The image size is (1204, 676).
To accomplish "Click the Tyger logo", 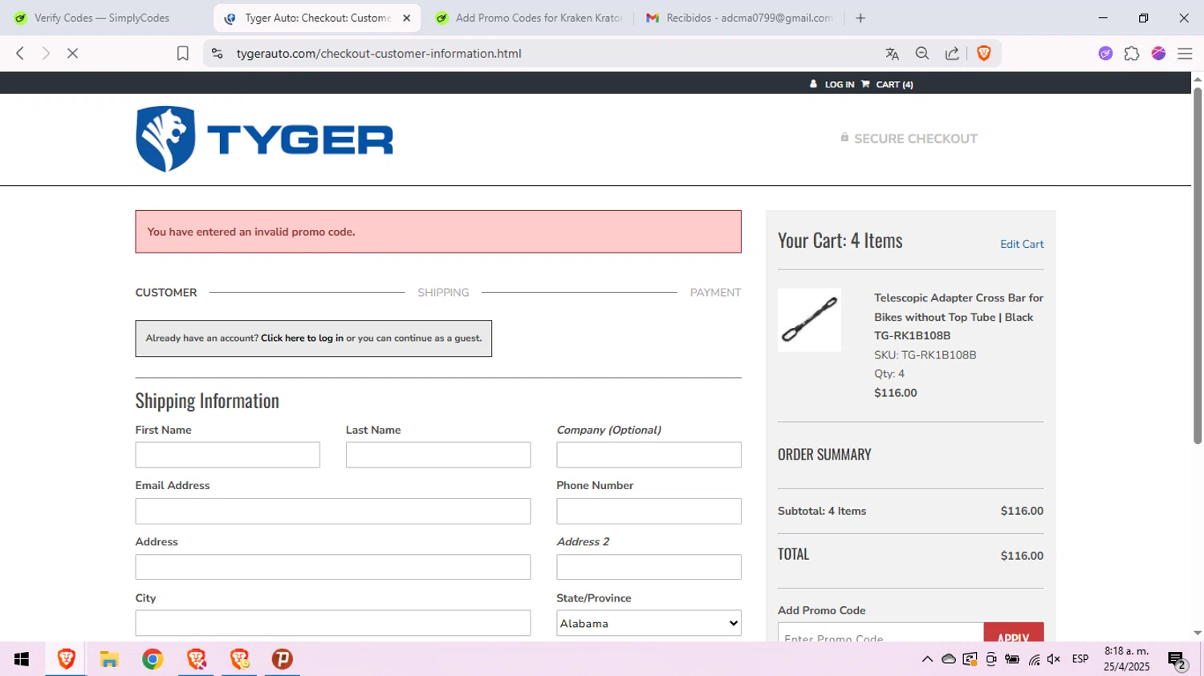I will (x=265, y=139).
